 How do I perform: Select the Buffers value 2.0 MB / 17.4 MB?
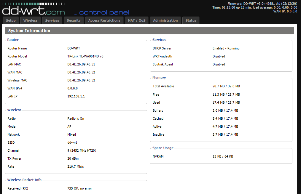225,110
